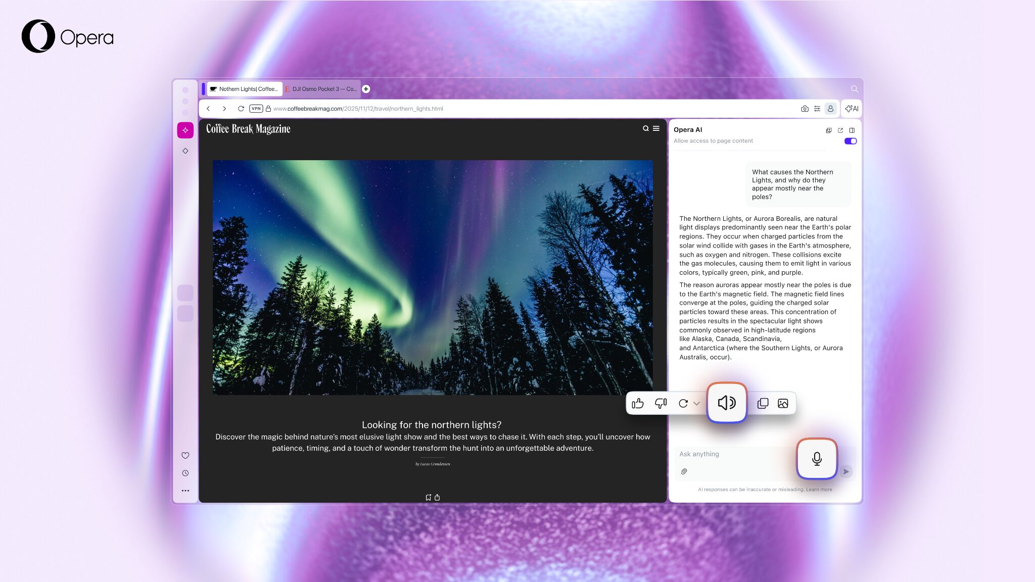Click the Learn more link

coord(819,490)
